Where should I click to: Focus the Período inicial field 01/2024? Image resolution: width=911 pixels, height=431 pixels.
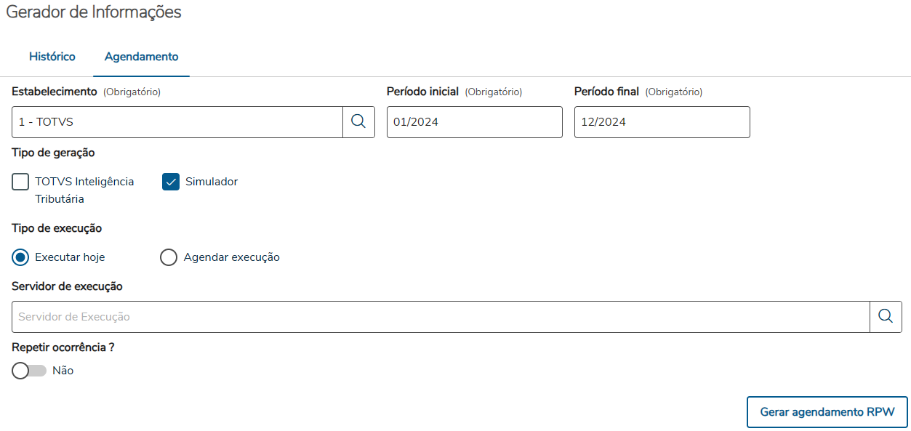coord(474,122)
